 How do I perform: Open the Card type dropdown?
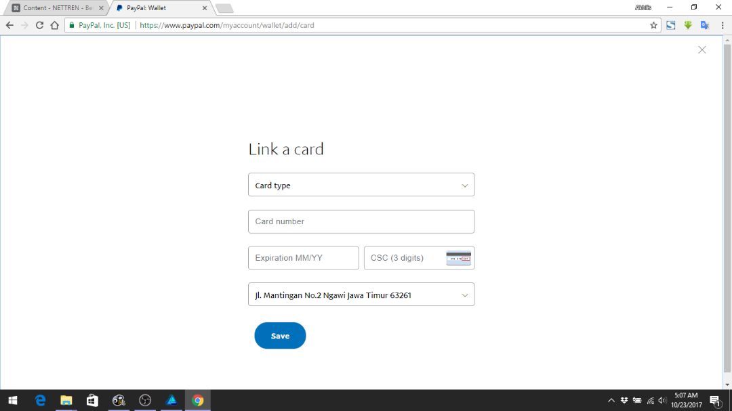(x=361, y=185)
